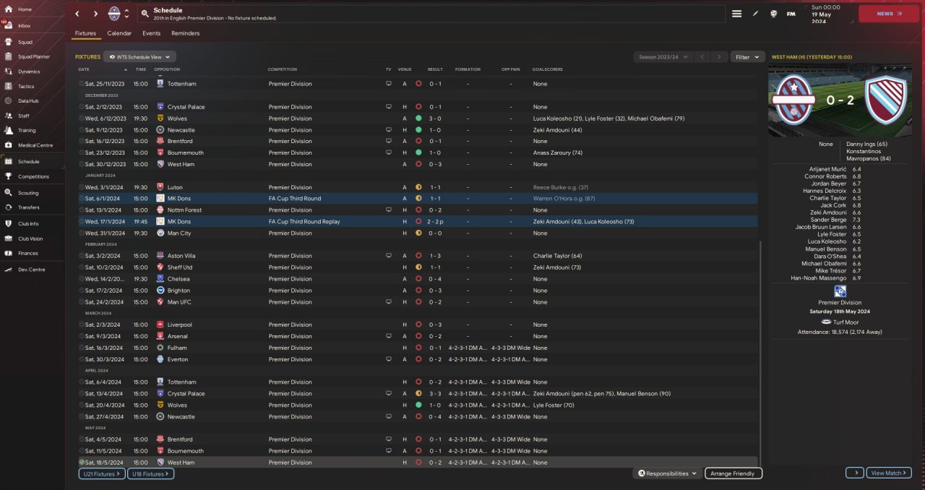The width and height of the screenshot is (925, 490).
Task: Click the Competition column header
Action: click(x=282, y=69)
